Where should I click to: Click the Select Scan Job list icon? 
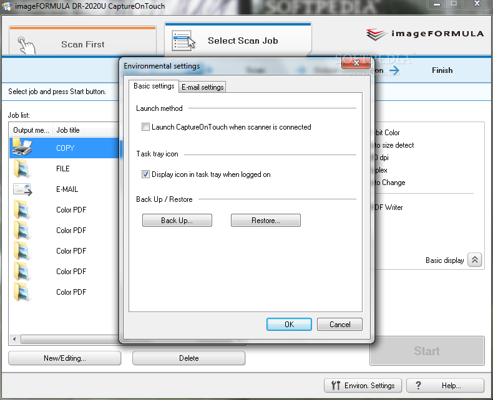(183, 40)
